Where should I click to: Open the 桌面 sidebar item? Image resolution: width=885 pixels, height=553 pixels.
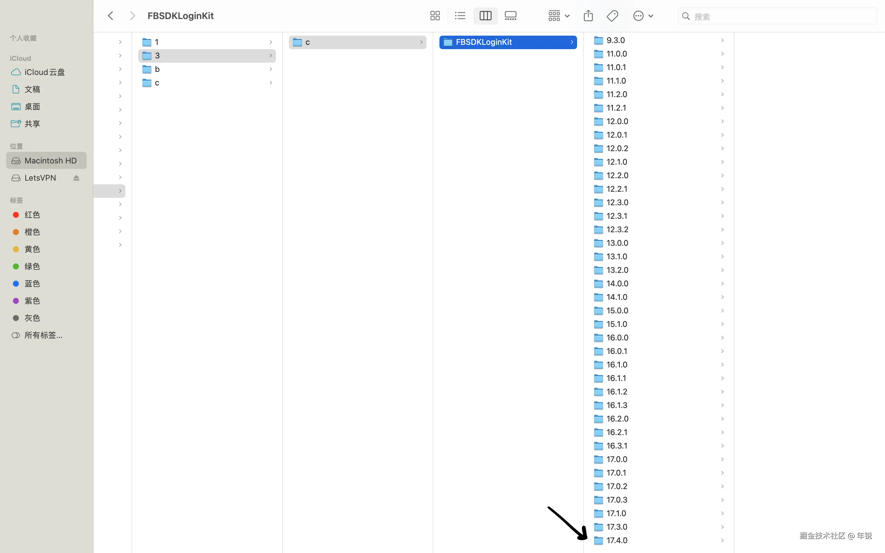pos(32,106)
